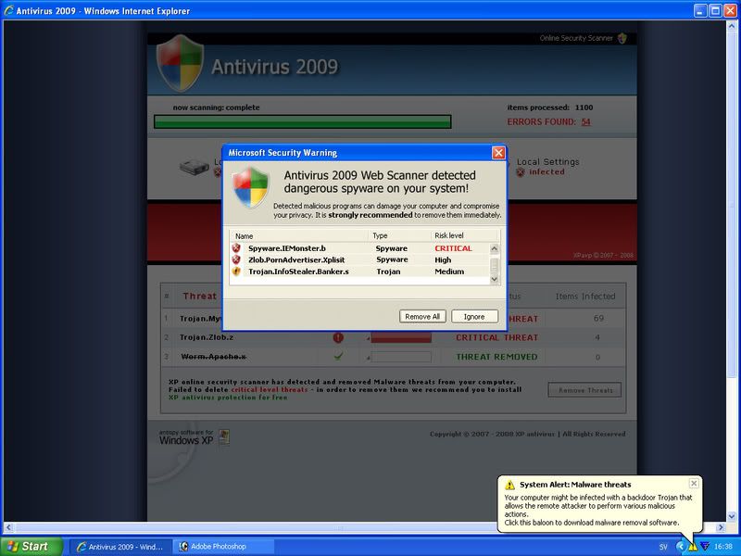Click the Ignore button
The image size is (741, 556).
pyautogui.click(x=474, y=316)
